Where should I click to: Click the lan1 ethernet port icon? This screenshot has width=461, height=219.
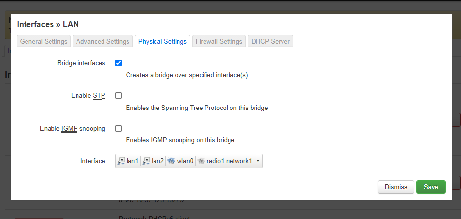click(121, 161)
